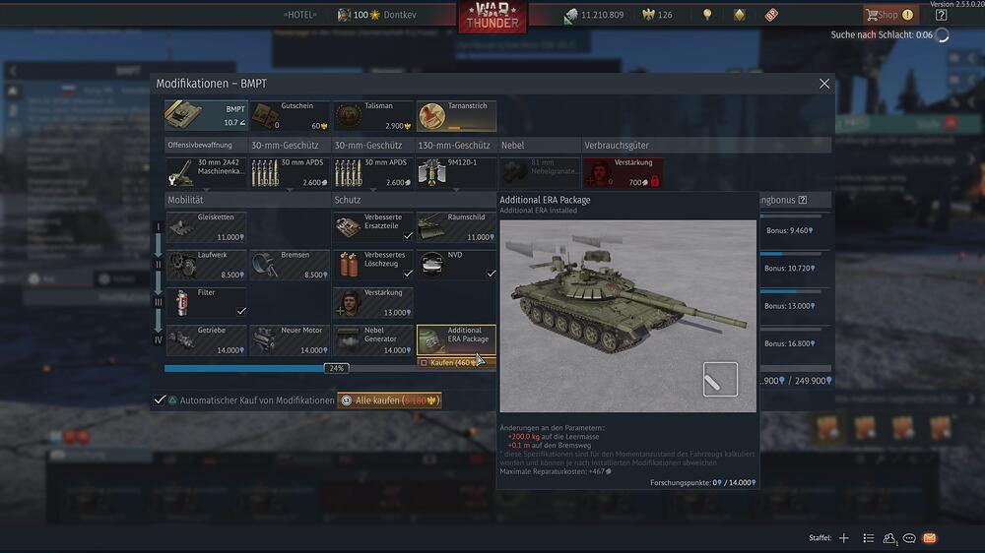
Task: Select the Laufwerk modification
Action: click(x=206, y=265)
